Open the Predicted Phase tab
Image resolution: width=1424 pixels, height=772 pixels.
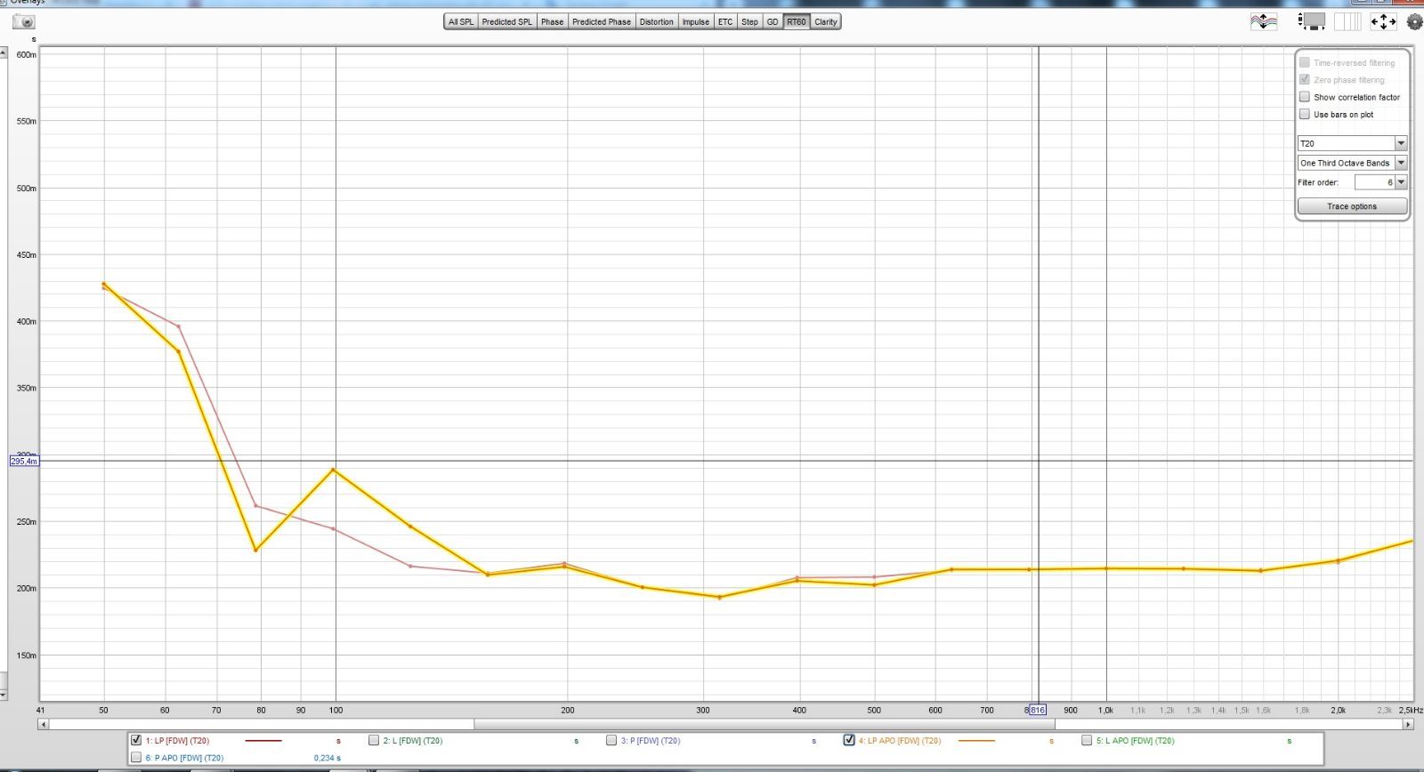(602, 21)
